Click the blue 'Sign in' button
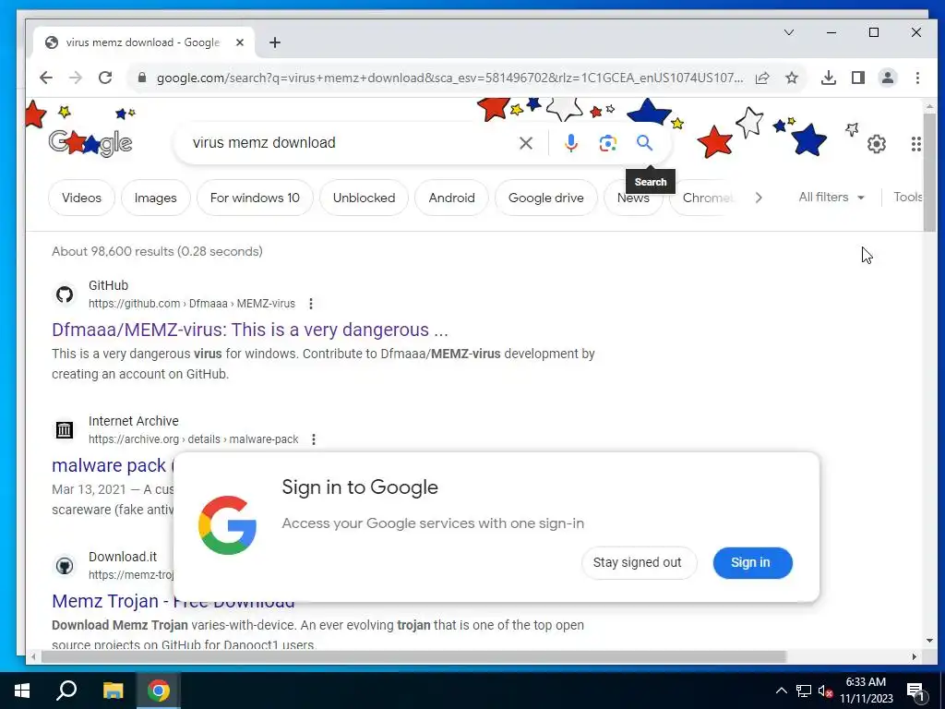 [751, 562]
